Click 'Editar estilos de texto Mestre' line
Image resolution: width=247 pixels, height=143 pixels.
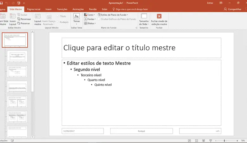click(99, 63)
